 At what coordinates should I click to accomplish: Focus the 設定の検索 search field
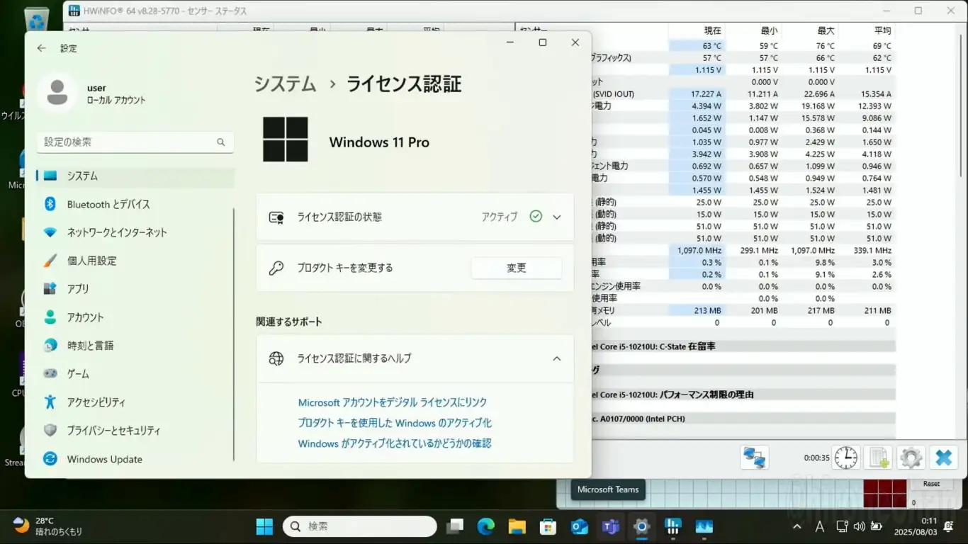[135, 142]
